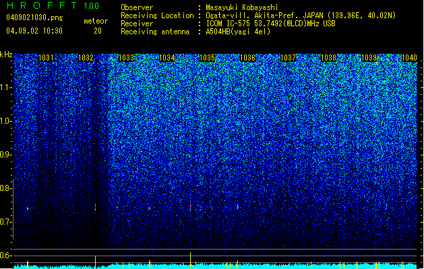
Task: Click the HROFFT 1.00 title text
Action: [53, 5]
